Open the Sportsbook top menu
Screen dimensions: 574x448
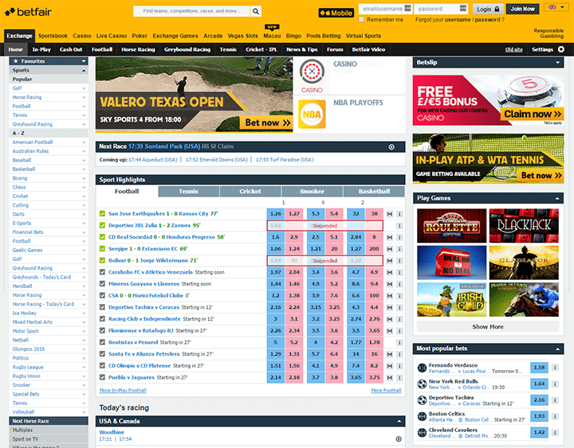tap(53, 36)
